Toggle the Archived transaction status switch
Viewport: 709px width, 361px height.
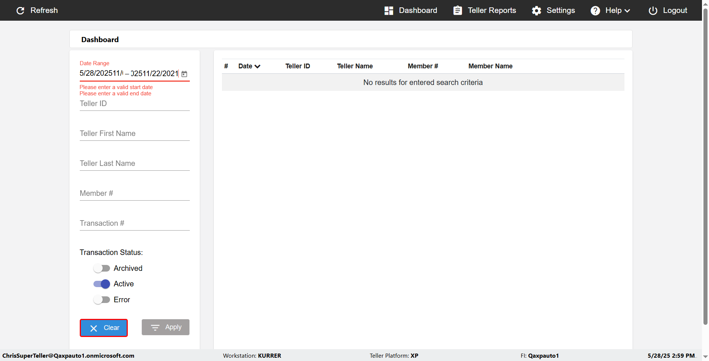pyautogui.click(x=102, y=268)
